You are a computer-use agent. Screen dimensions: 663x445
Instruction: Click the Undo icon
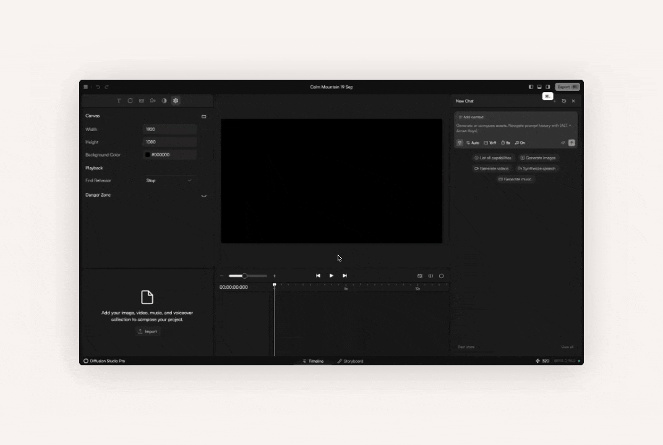point(98,87)
